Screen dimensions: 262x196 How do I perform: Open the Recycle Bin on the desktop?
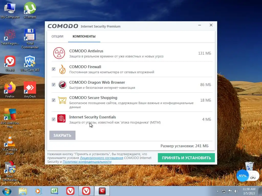pos(249,166)
